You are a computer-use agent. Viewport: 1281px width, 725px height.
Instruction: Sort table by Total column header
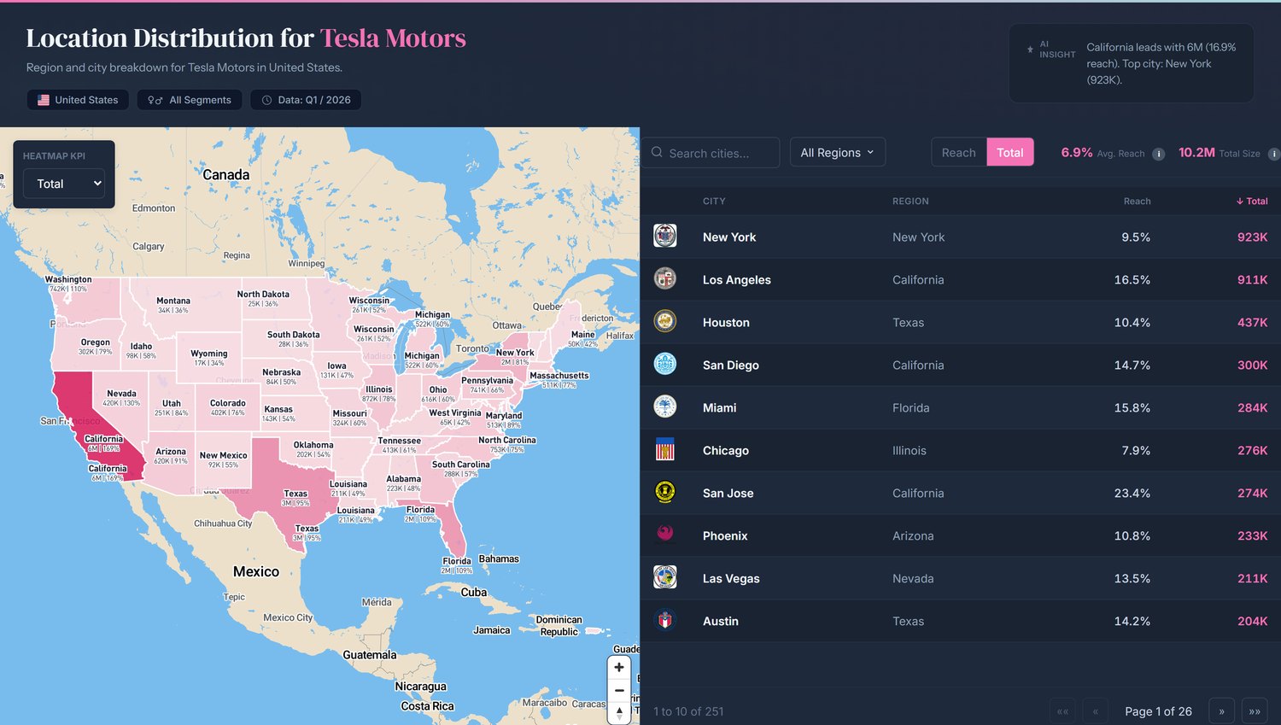tap(1252, 202)
